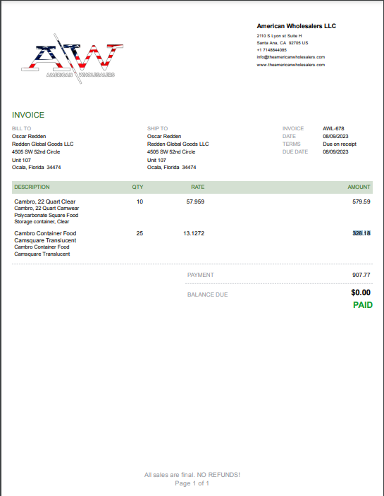Screen dimensions: 384x496
Task: Click the rate 57.959
Action: pos(195,201)
